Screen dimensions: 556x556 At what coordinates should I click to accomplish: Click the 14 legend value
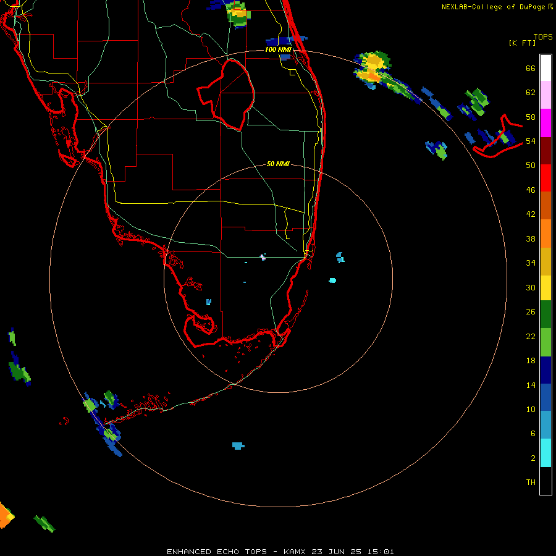531,385
